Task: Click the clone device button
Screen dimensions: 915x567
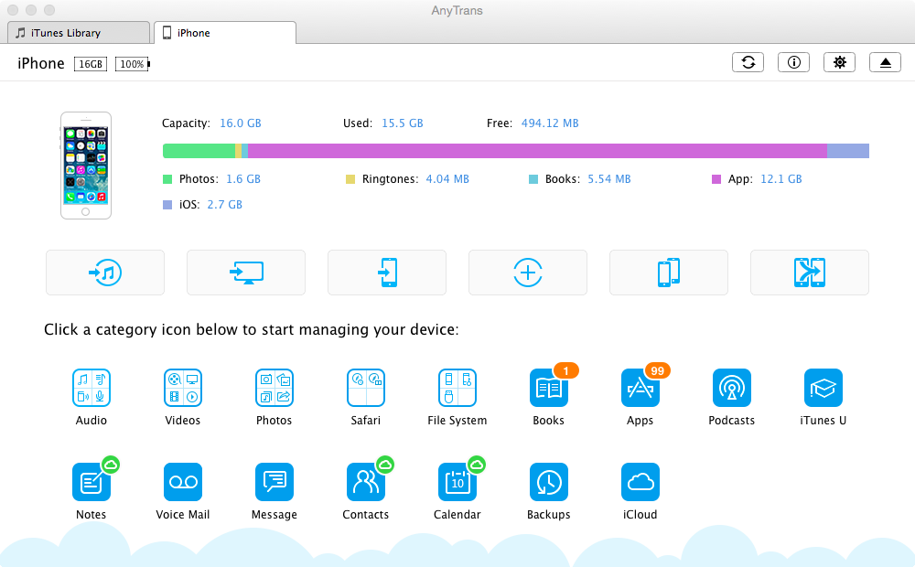Action: coord(669,273)
